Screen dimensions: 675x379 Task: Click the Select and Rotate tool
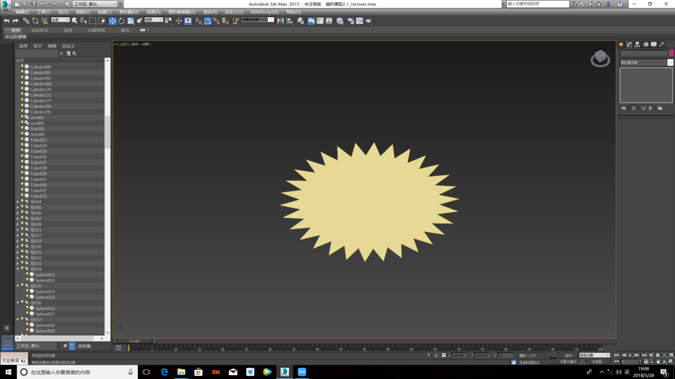tap(121, 21)
